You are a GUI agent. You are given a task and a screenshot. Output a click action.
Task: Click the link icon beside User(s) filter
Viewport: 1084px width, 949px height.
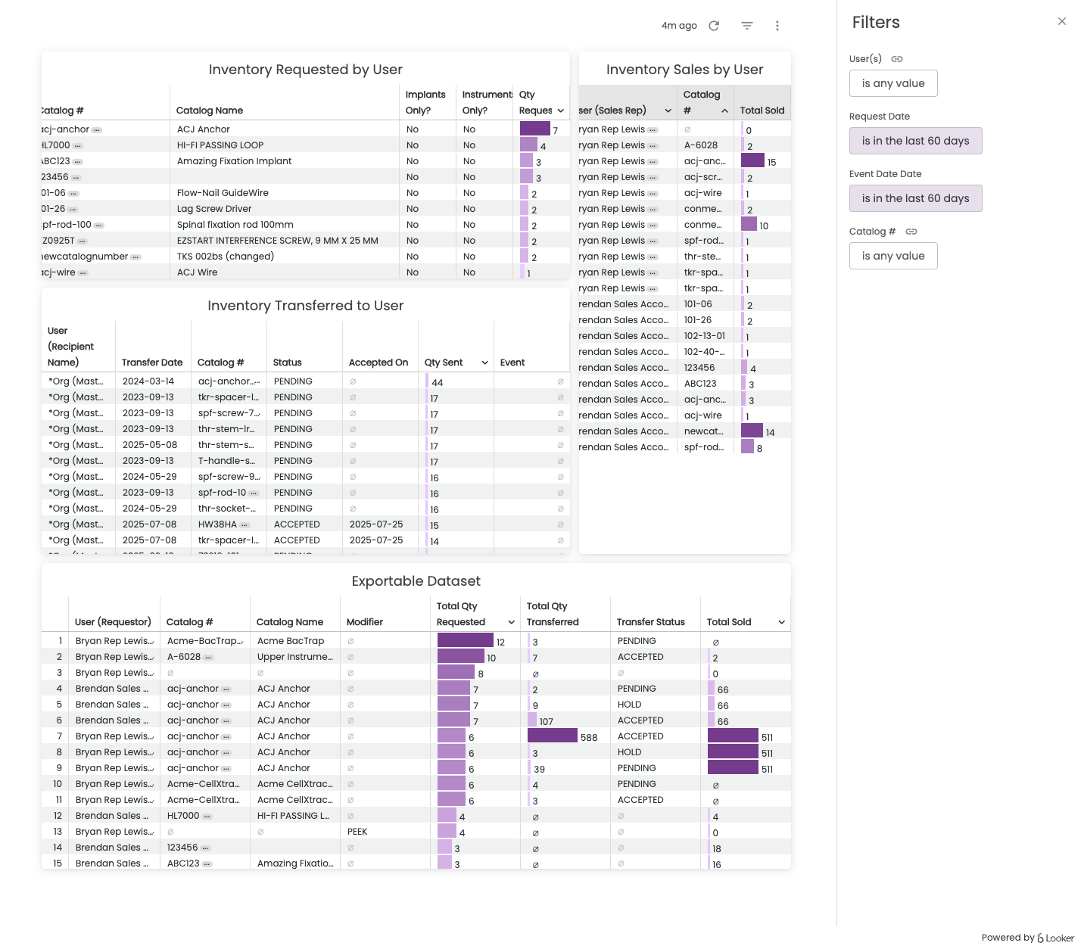[897, 59]
